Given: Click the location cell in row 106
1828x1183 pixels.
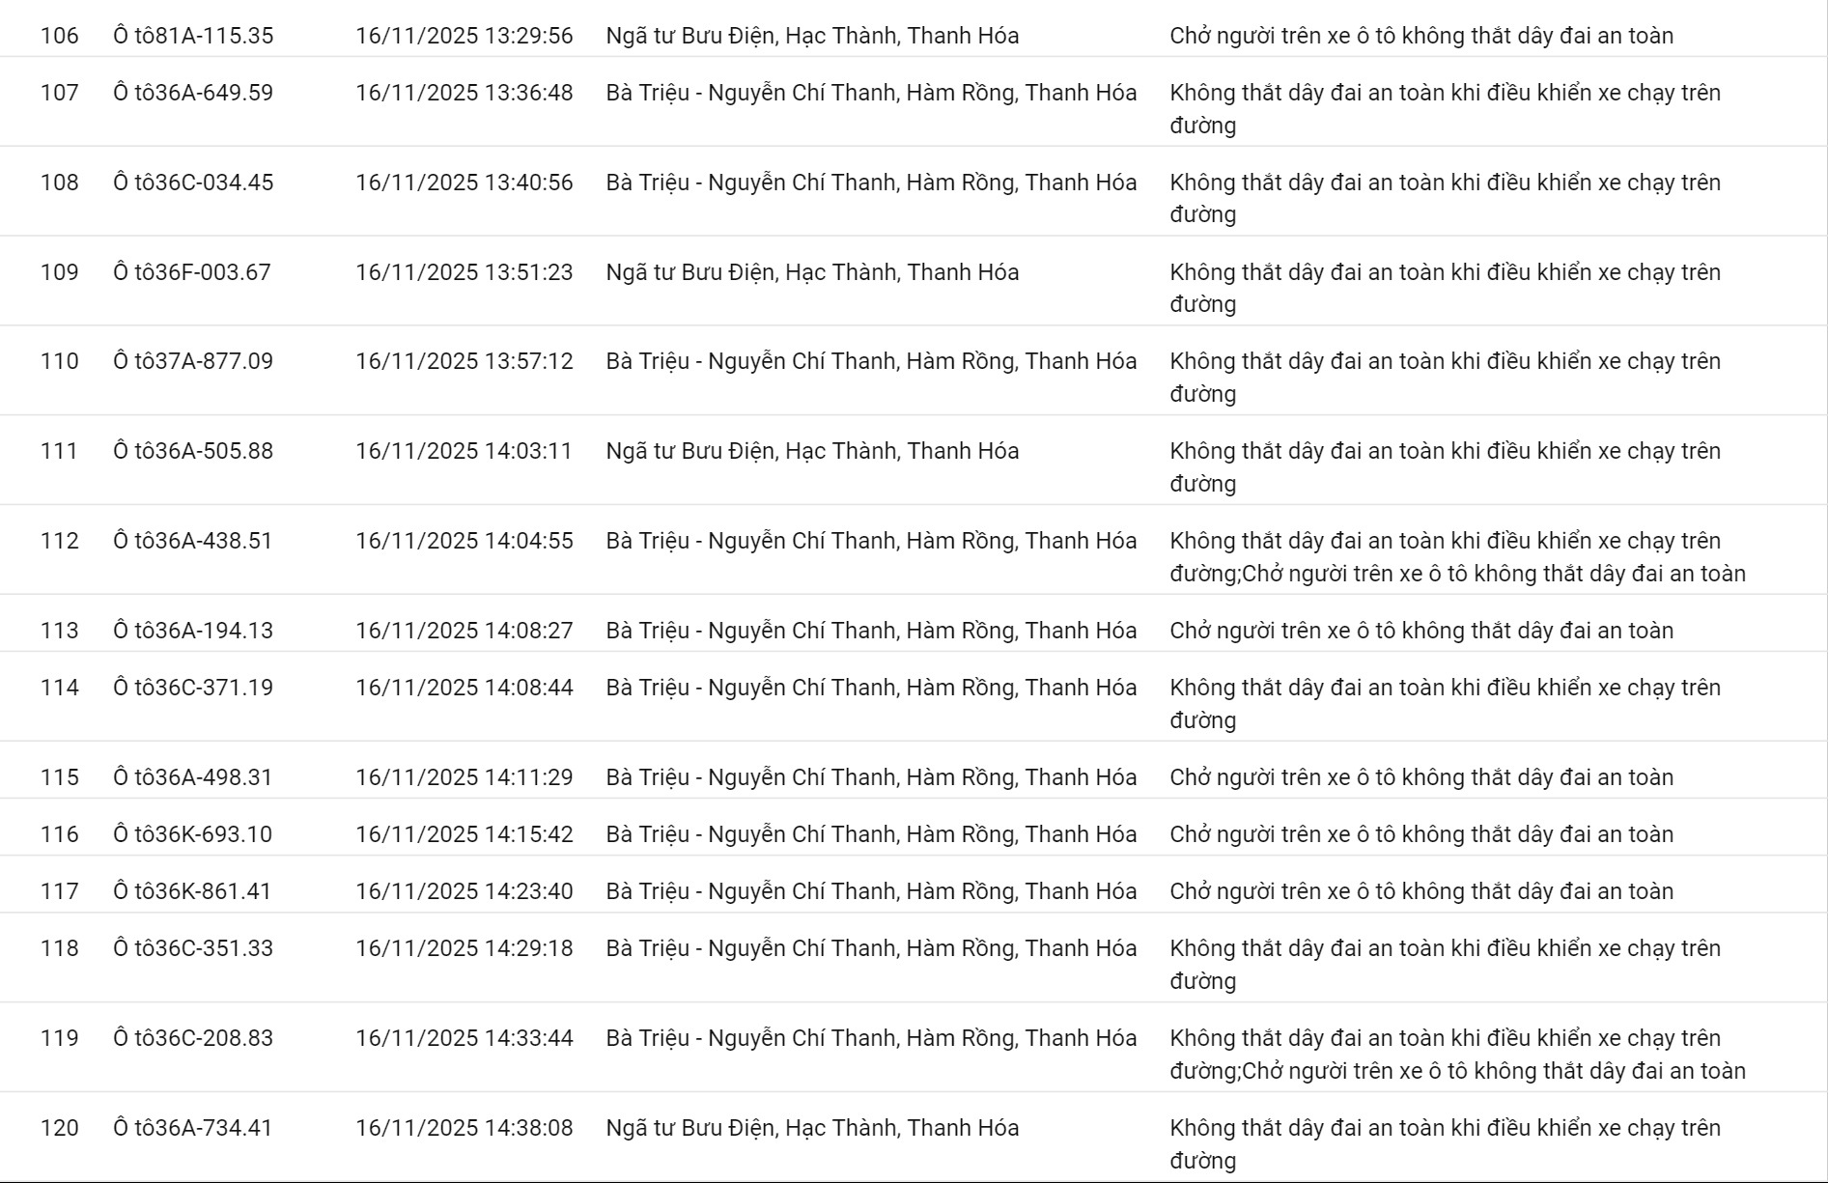Looking at the screenshot, I should (x=812, y=36).
